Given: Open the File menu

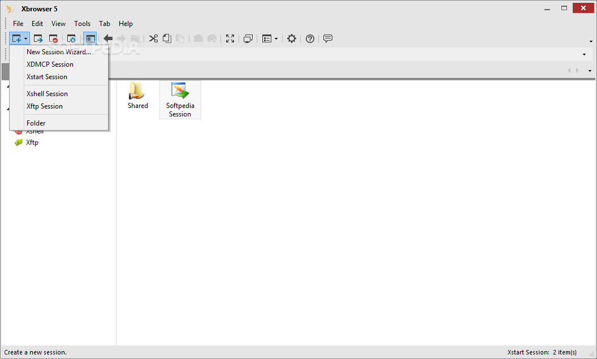Looking at the screenshot, I should click(18, 24).
